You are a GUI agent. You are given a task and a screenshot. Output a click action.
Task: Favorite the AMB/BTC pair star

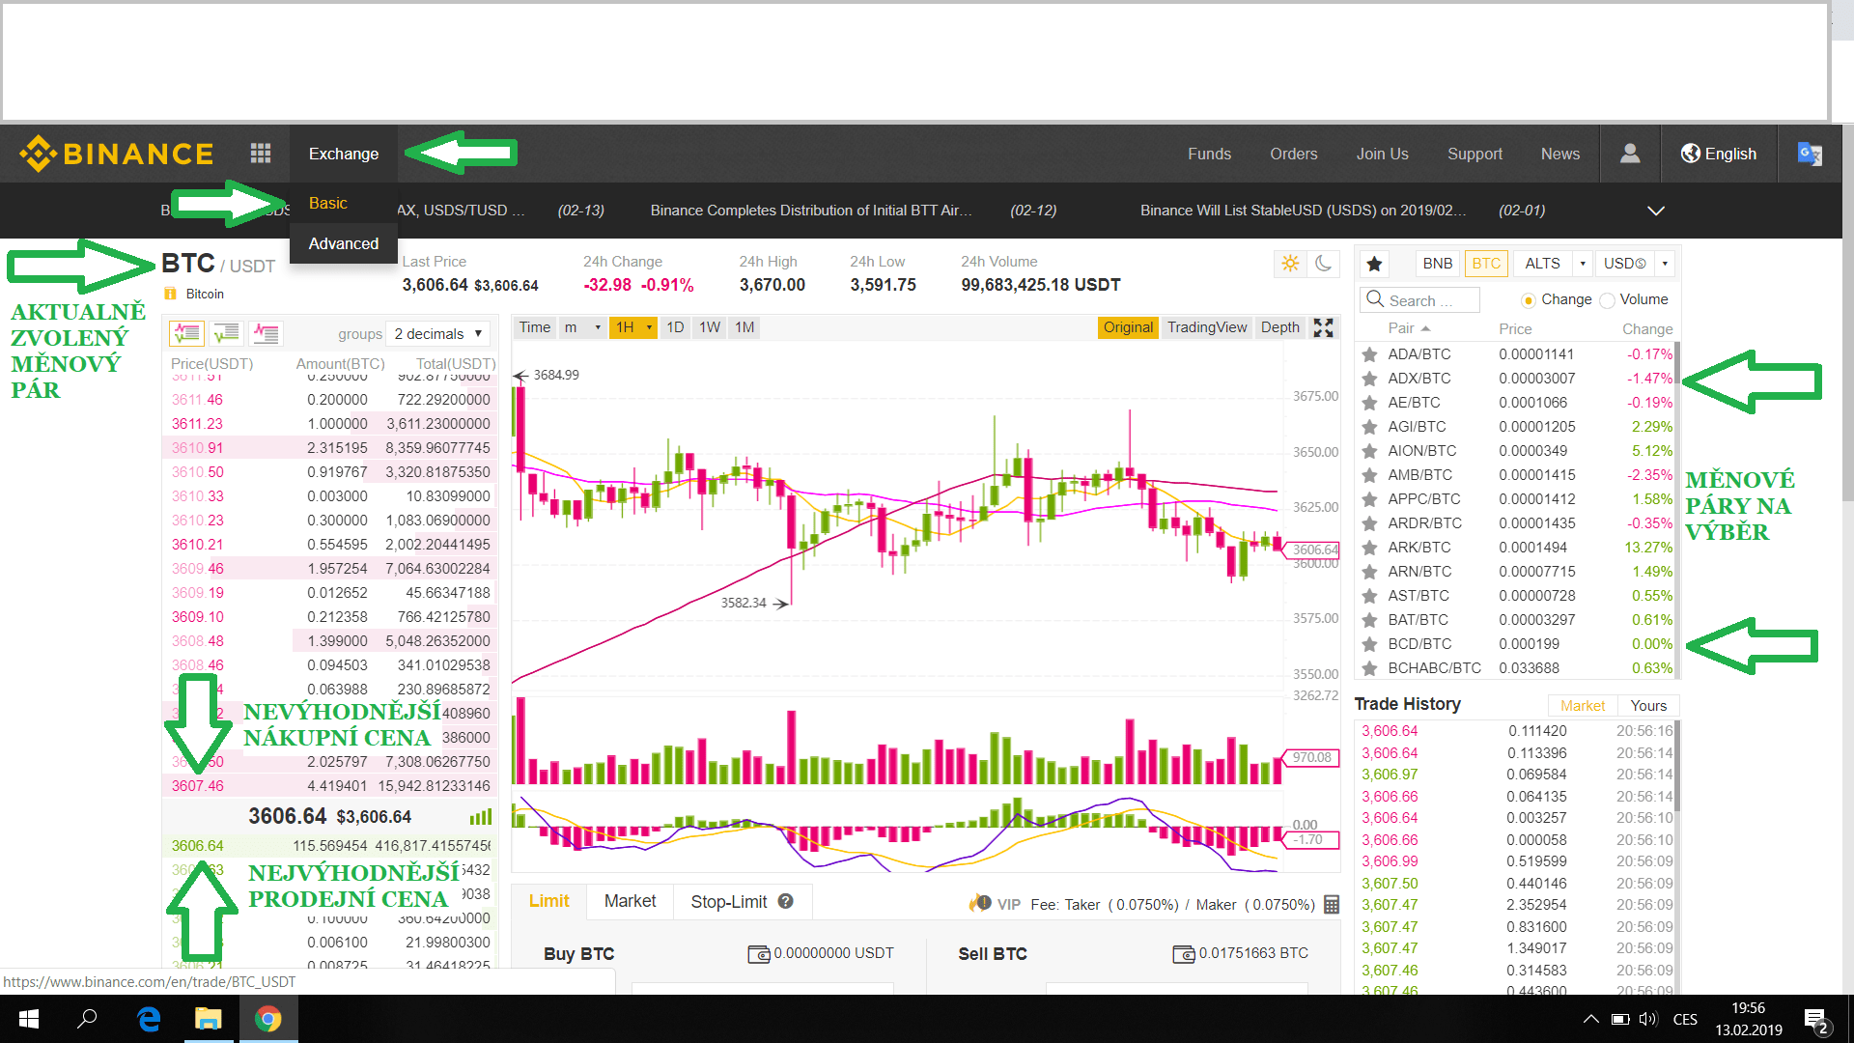tap(1369, 475)
